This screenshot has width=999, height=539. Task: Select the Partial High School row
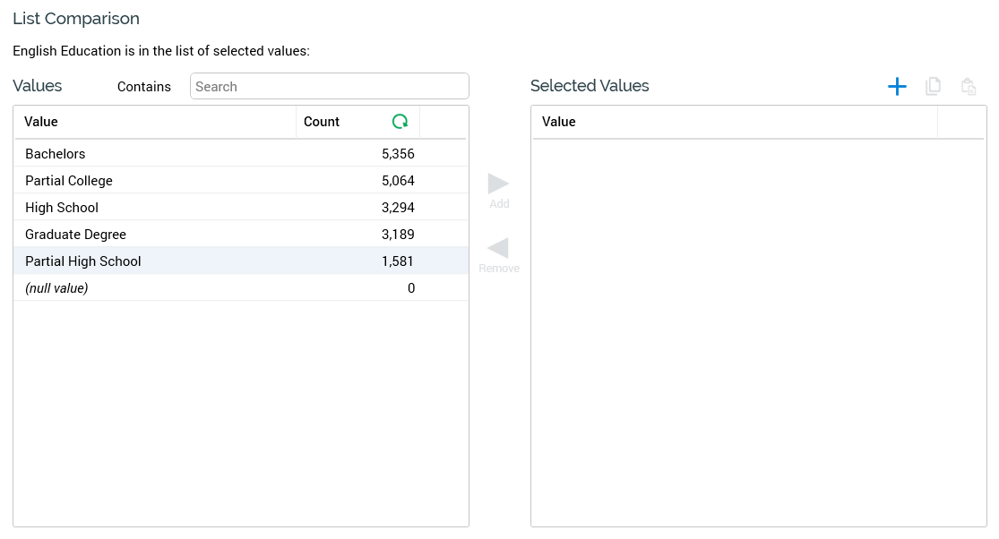tap(83, 261)
